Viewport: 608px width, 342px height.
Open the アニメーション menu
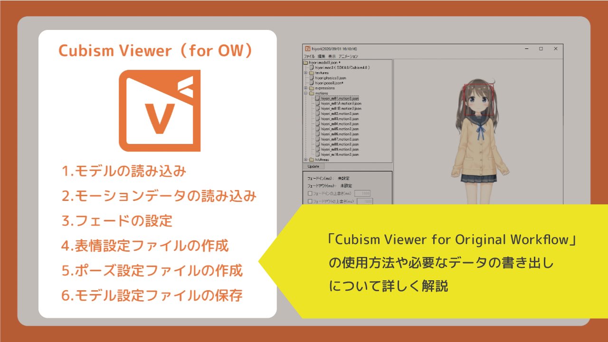[x=348, y=56]
